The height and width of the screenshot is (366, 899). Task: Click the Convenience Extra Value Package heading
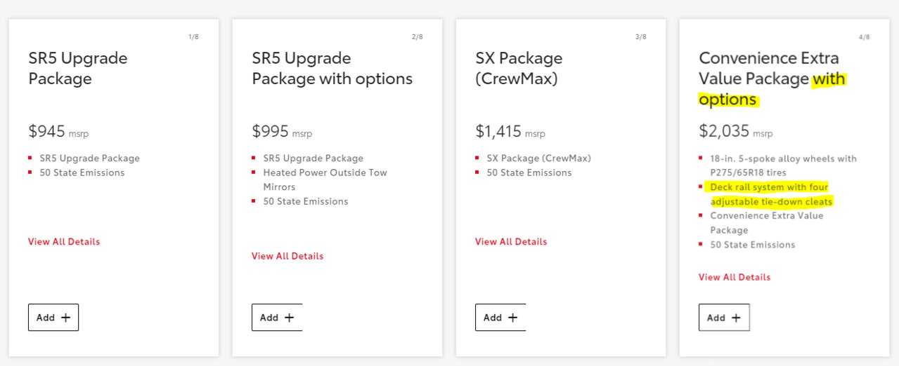click(772, 79)
